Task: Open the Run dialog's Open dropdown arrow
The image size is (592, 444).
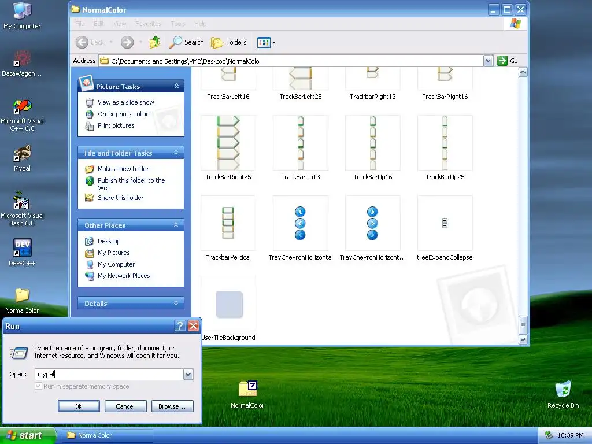Action: pos(188,374)
